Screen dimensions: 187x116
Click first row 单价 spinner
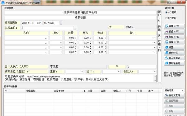pos(90,38)
